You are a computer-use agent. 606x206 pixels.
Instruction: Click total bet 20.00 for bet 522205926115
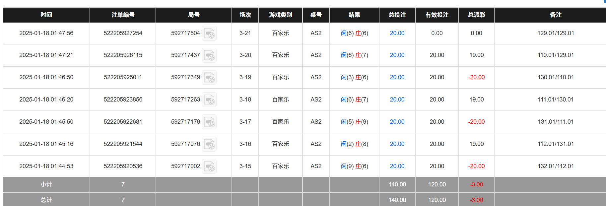coord(397,55)
